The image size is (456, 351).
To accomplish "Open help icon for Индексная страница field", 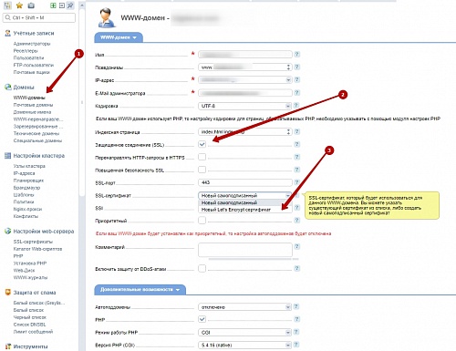I will pos(297,131).
